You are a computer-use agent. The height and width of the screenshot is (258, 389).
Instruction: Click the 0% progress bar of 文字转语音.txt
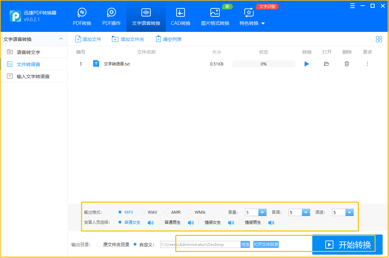pyautogui.click(x=264, y=64)
